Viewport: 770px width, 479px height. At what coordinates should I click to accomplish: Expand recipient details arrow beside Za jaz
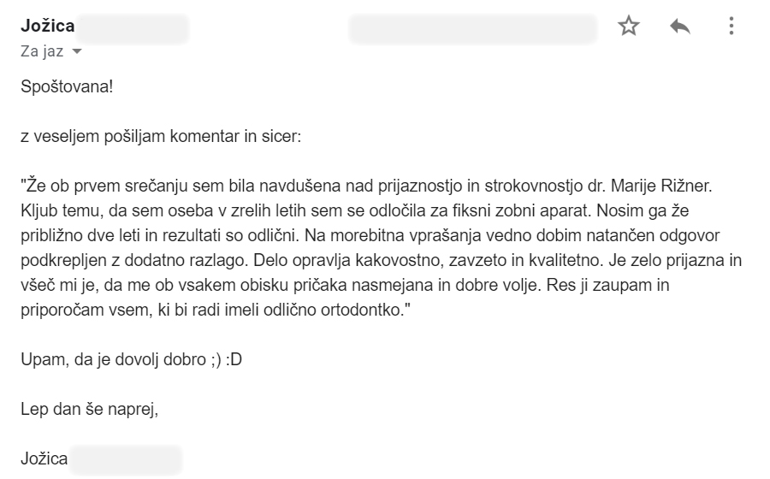pos(77,51)
